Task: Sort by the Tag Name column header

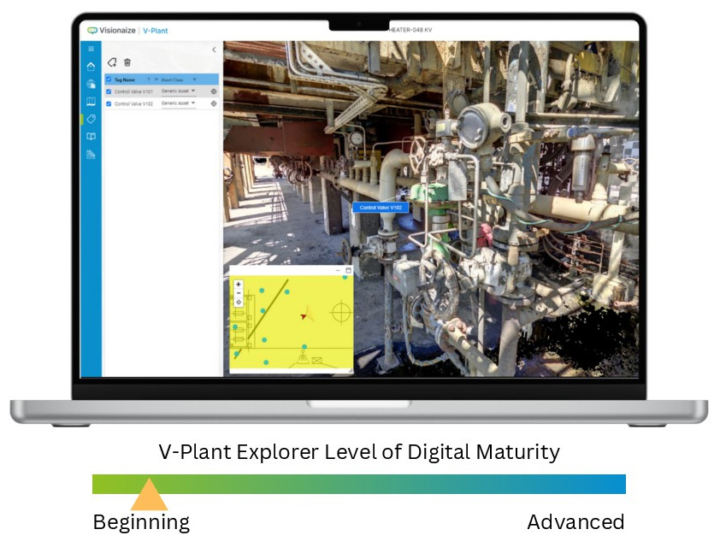Action: coord(126,79)
